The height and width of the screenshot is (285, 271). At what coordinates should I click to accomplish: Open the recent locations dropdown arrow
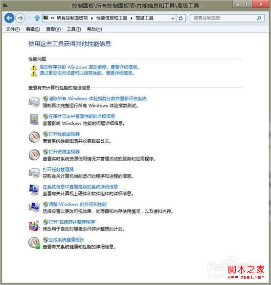pyautogui.click(x=29, y=18)
